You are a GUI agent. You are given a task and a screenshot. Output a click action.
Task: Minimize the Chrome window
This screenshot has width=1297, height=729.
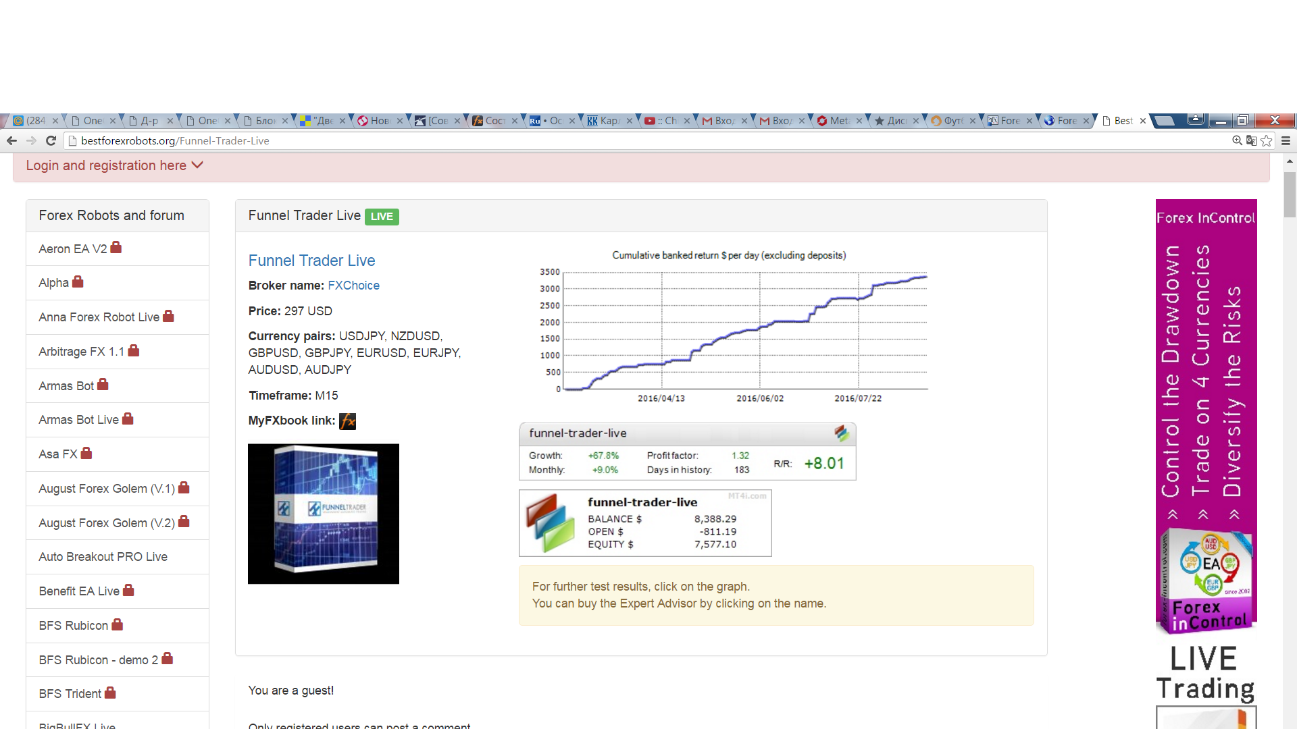click(x=1221, y=120)
